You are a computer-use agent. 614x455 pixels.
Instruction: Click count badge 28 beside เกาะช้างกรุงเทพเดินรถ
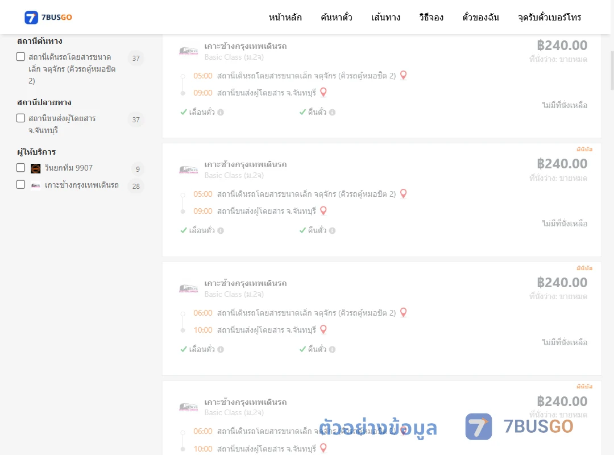tap(136, 186)
